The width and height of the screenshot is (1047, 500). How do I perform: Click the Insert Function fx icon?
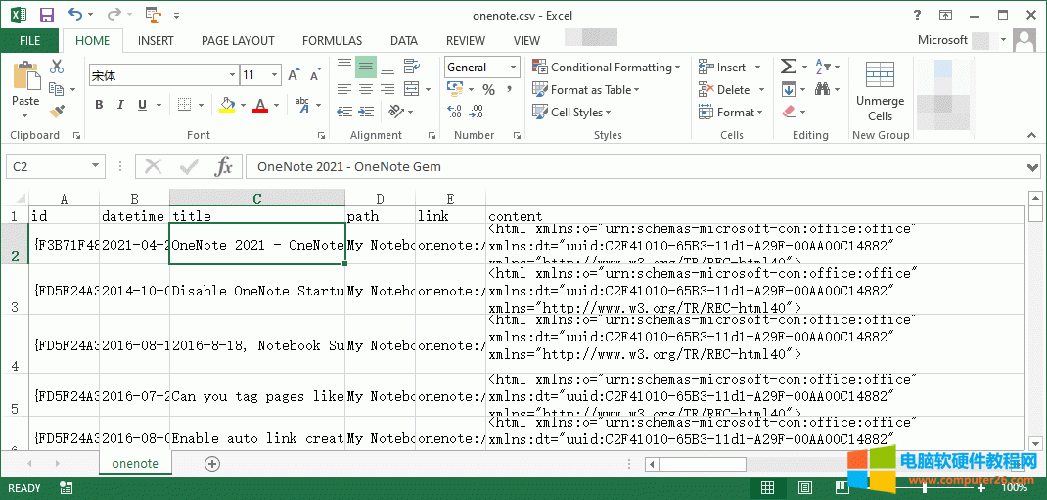click(224, 166)
